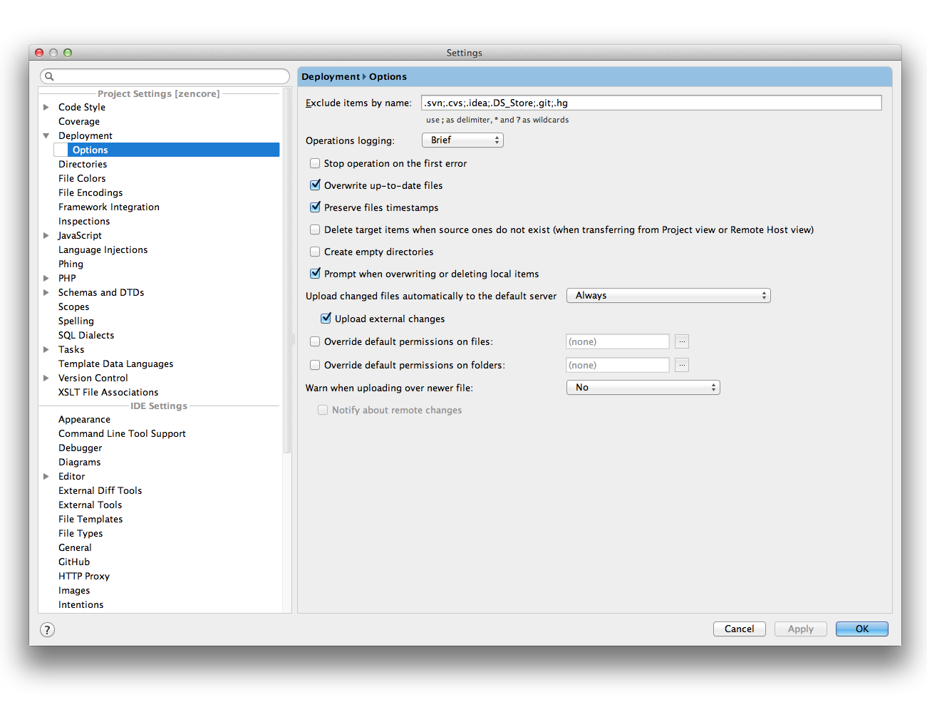Viewport: 927px width, 702px height.
Task: Click the Cancel button
Action: point(740,629)
